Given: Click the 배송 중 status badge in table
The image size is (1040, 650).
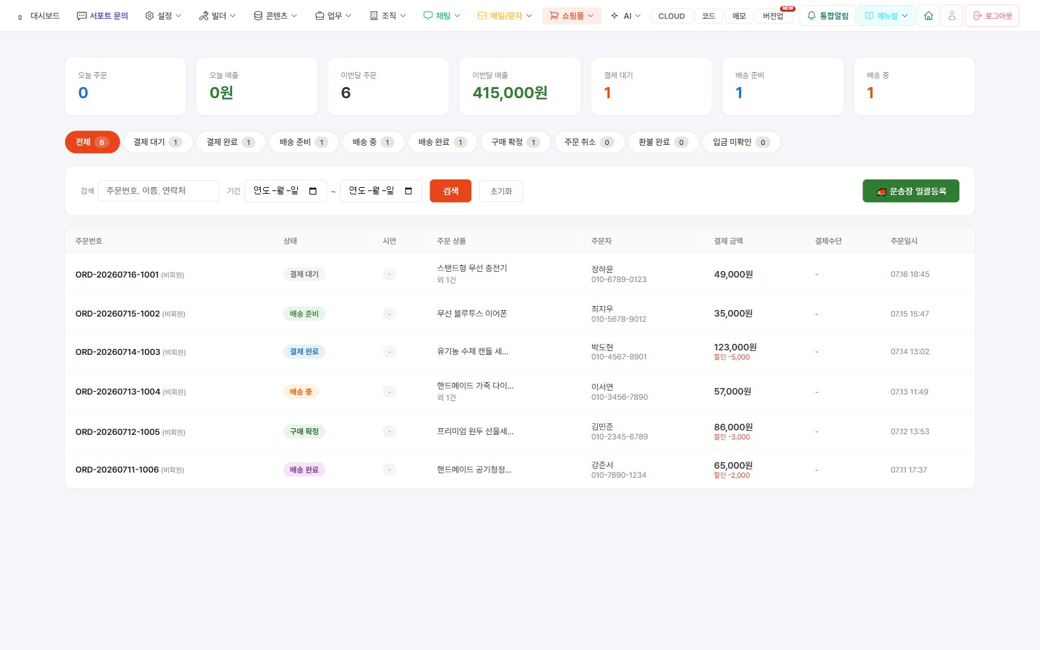Looking at the screenshot, I should [x=301, y=392].
